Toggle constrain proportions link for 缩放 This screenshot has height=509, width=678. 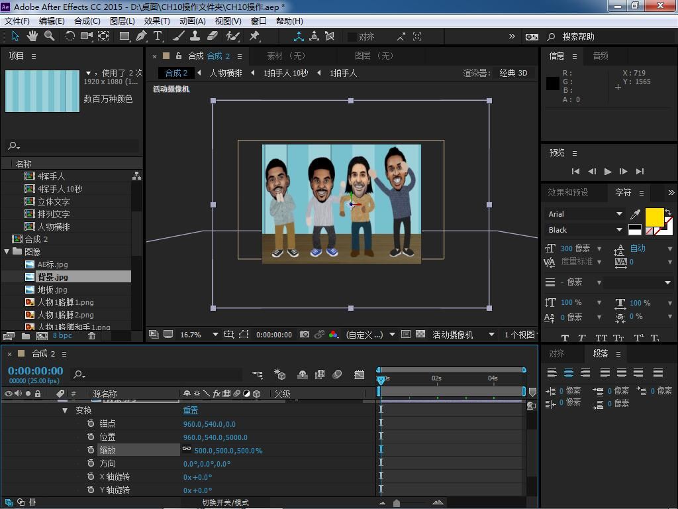coord(187,449)
